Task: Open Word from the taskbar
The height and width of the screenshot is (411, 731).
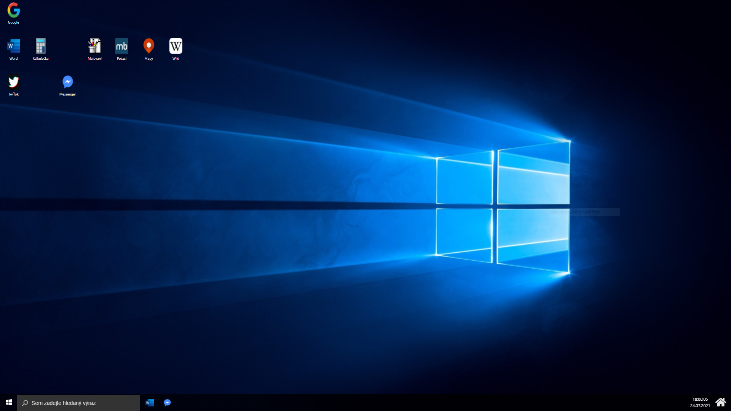Action: coord(150,403)
